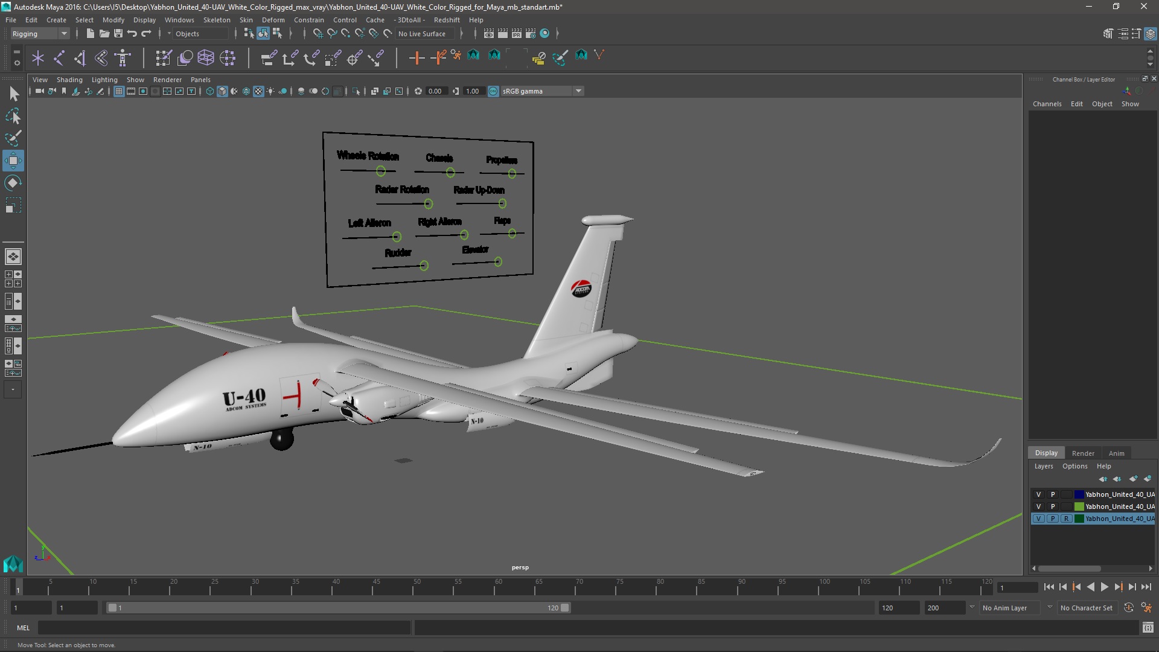
Task: Click frame 60 on the time slider
Action: click(499, 586)
